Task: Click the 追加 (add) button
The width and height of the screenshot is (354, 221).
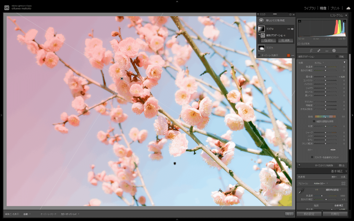Action: (268, 40)
